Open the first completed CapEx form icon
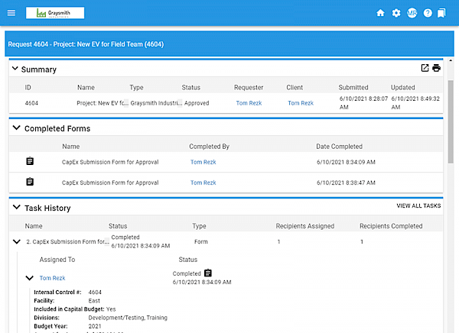Image resolution: width=459 pixels, height=333 pixels. [30, 161]
